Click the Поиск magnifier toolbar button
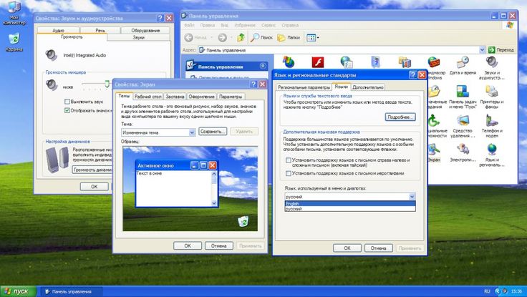 pos(262,38)
